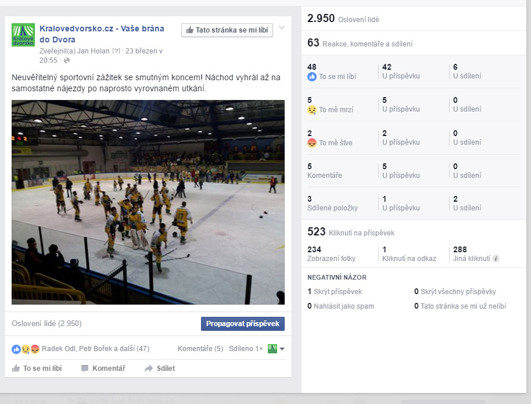531x404 pixels.
Task: Toggle 'To se mi líbí' on the post
Action: point(37,369)
